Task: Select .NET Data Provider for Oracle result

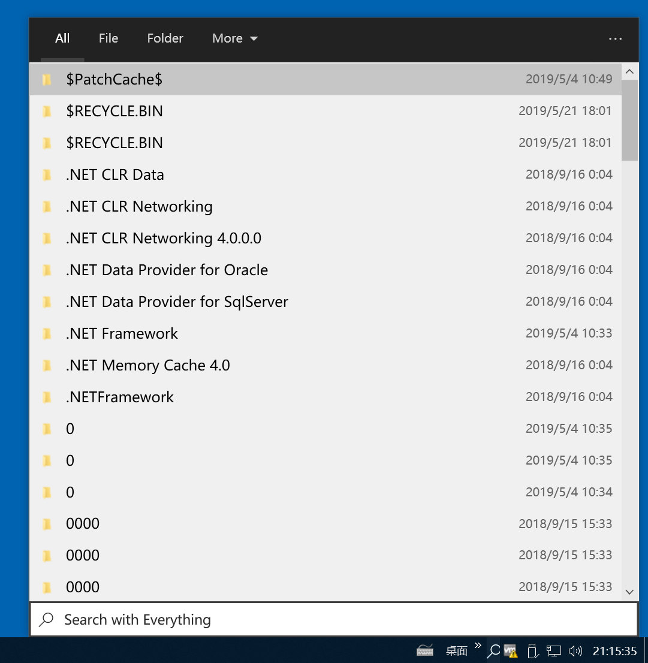Action: [167, 270]
